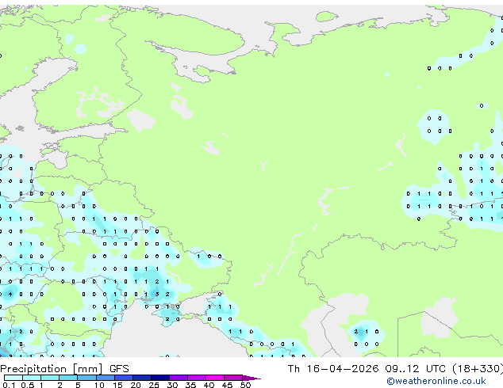The width and height of the screenshot is (503, 388).
Task: Click the 1–2 mm legend color box
Action: click(50, 378)
